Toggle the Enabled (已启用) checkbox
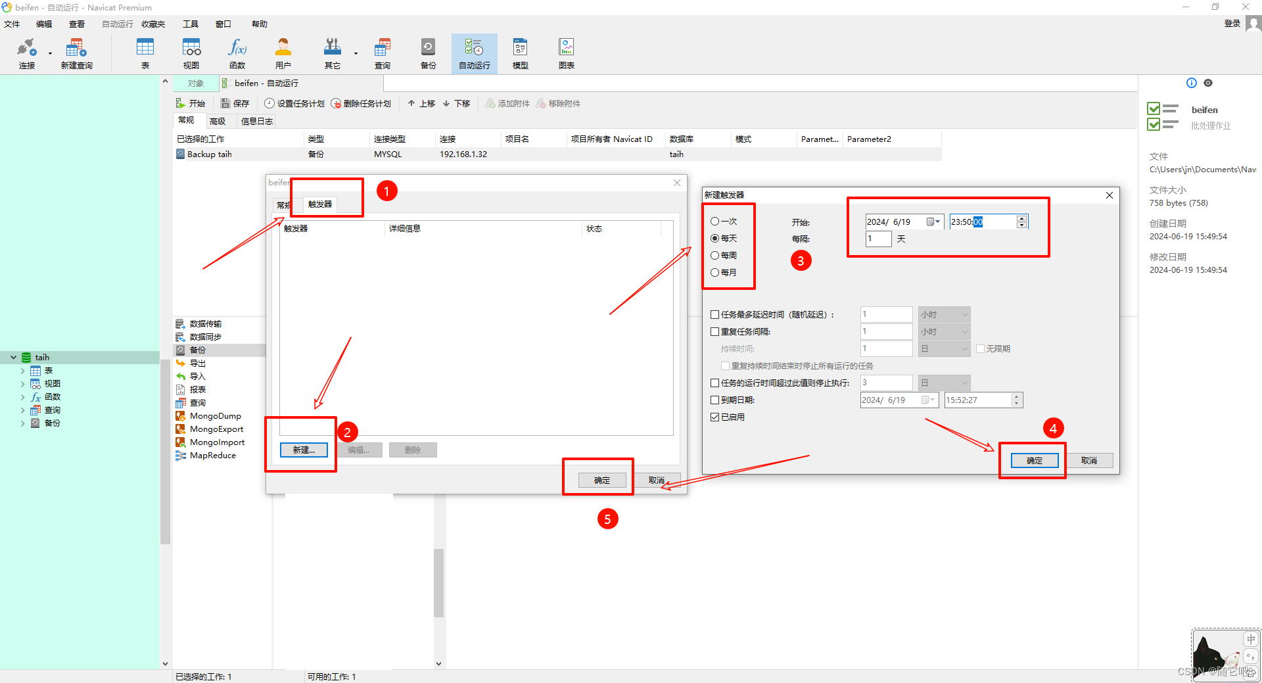Screen dimensions: 1262x683 tap(715, 417)
